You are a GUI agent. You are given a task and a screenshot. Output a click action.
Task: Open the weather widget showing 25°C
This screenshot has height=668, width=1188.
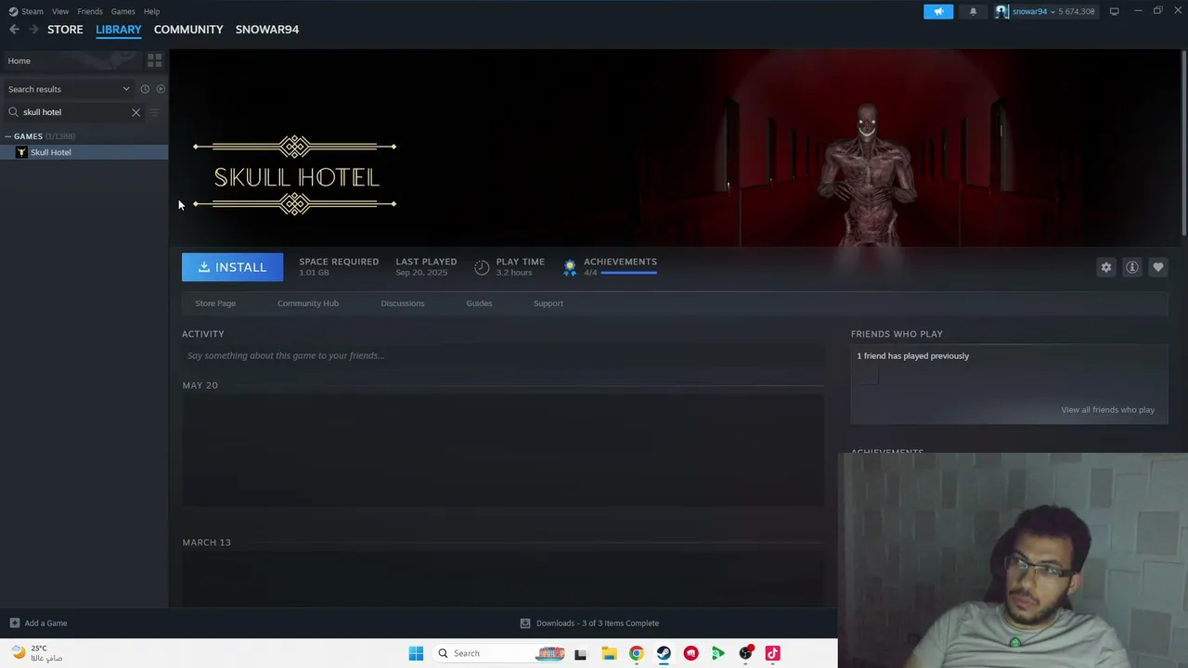tap(37, 653)
